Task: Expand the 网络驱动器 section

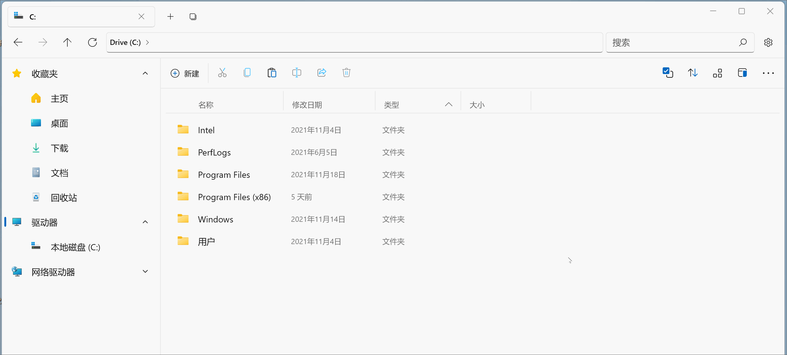Action: [x=145, y=272]
